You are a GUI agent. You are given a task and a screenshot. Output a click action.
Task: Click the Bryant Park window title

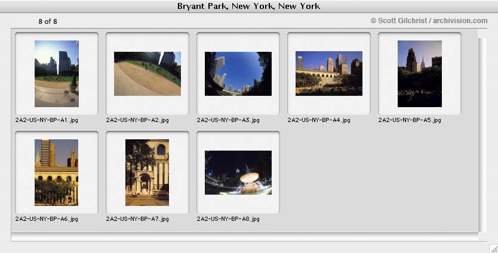[x=248, y=6]
